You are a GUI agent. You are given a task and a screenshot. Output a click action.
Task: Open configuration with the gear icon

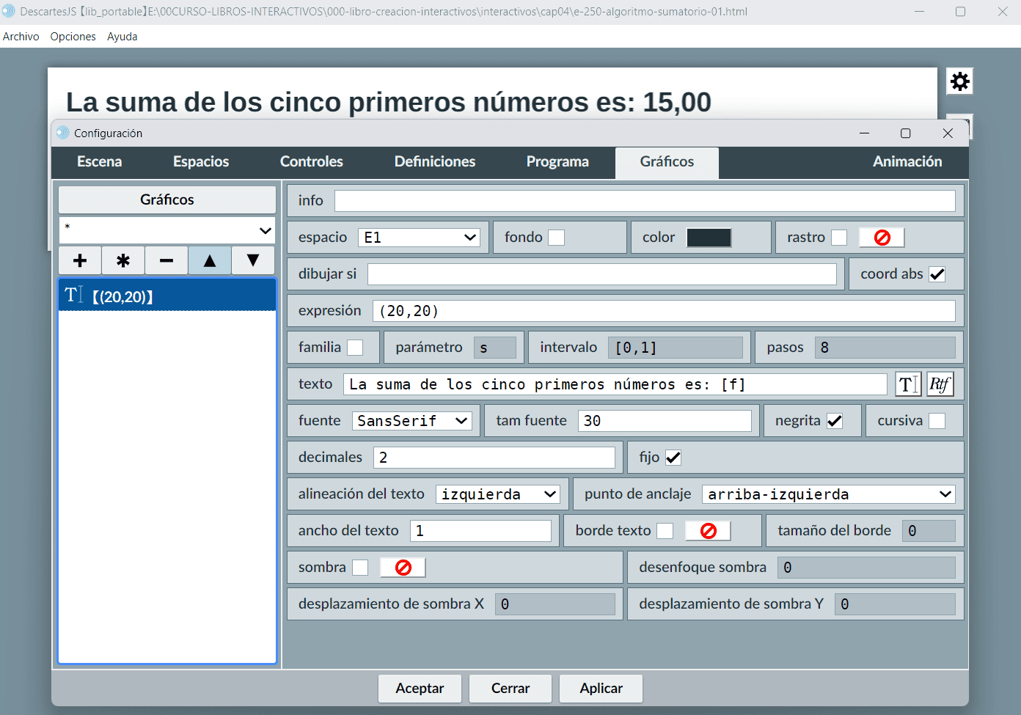point(959,81)
